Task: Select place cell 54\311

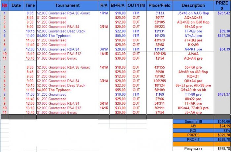Action: [x=160, y=104]
